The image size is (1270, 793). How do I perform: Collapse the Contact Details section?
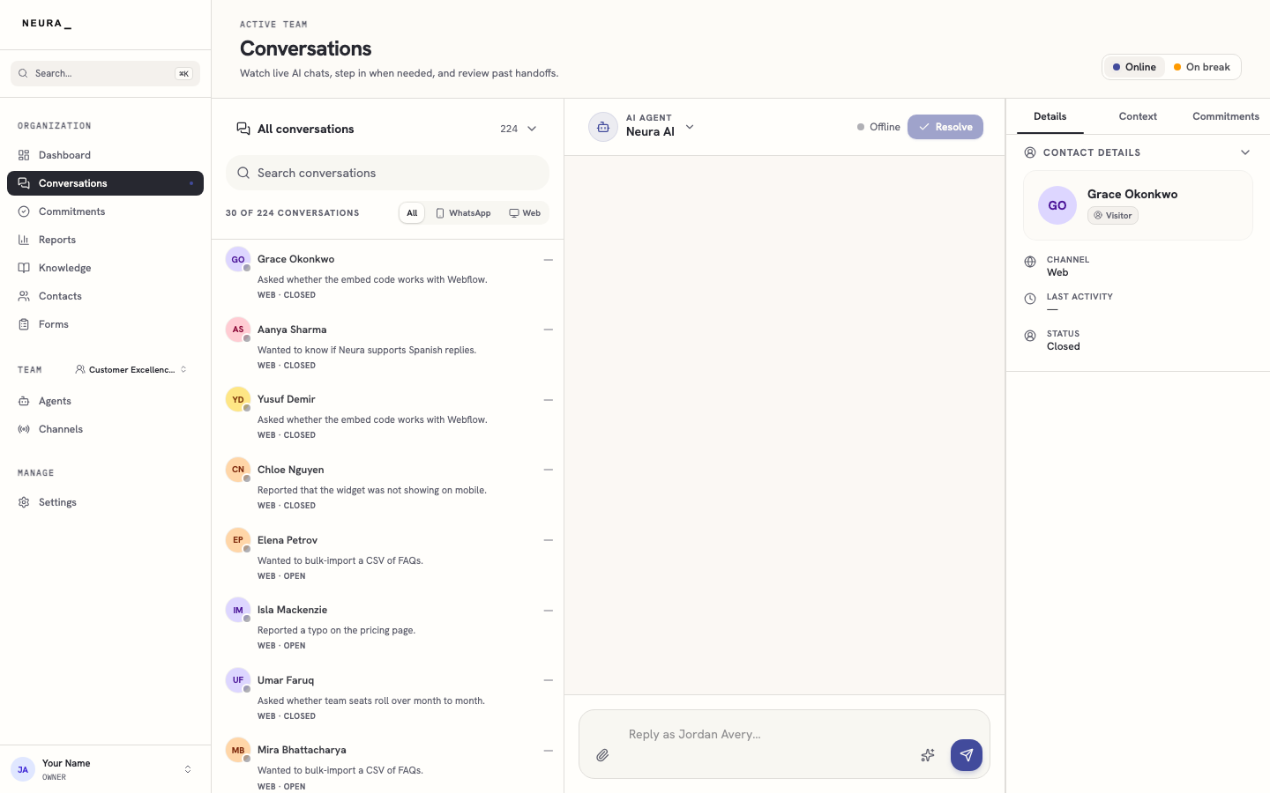1245,152
